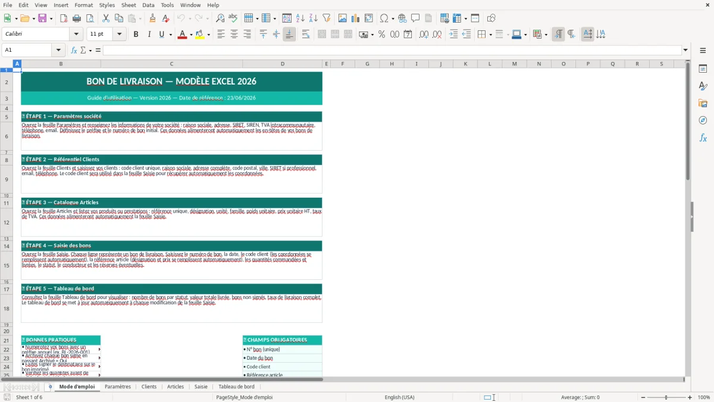The height and width of the screenshot is (402, 714).
Task: Toggle Align Left
Action: pos(221,35)
